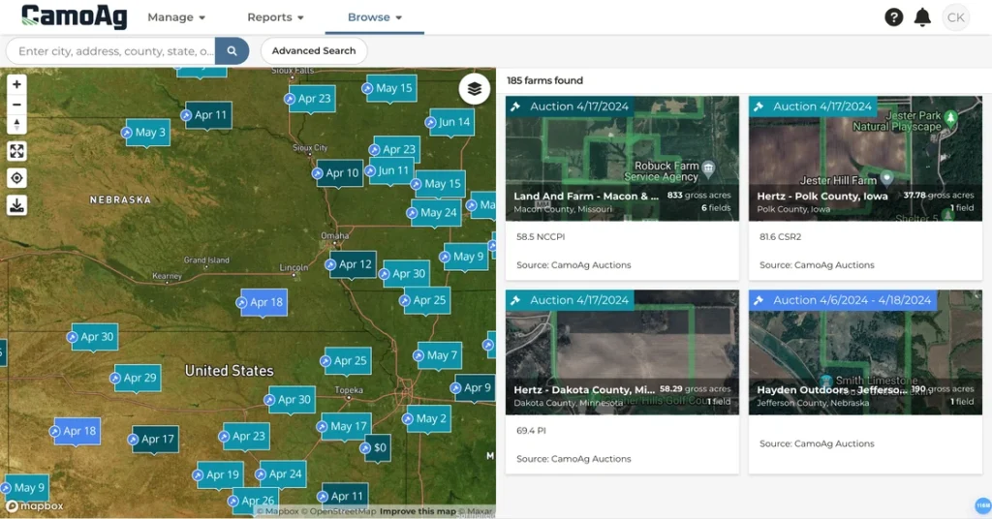Click the CamoAg logo

click(x=74, y=17)
